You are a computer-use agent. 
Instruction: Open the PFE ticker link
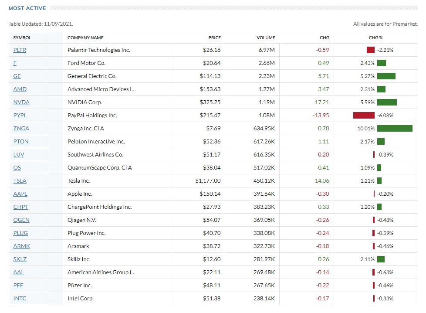click(18, 285)
